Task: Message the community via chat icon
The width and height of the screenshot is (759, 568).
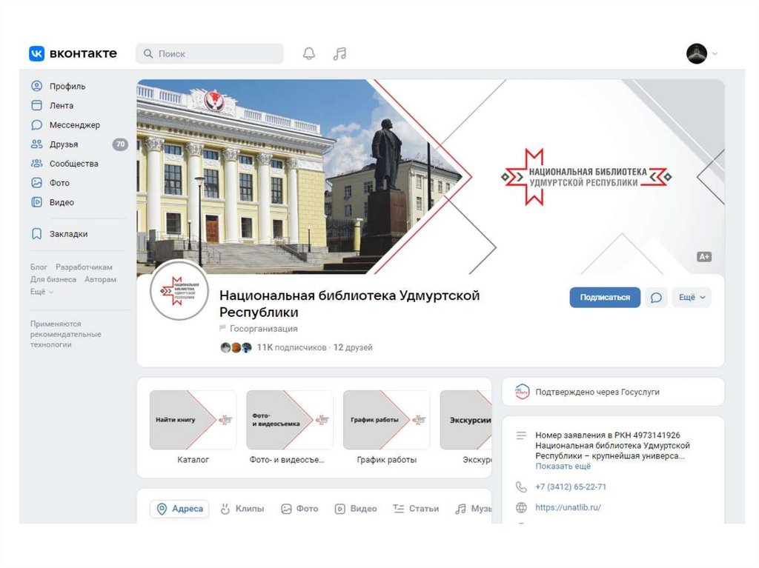Action: pos(656,297)
